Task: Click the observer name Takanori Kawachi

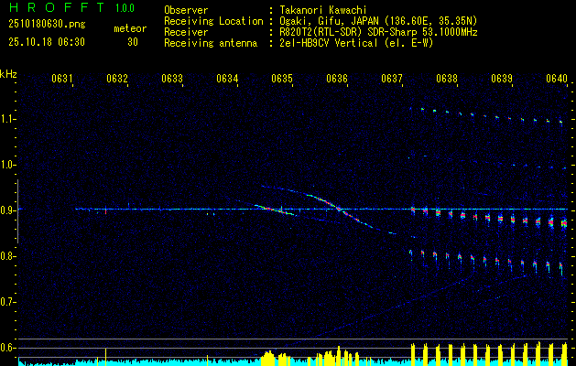Action: click(323, 10)
